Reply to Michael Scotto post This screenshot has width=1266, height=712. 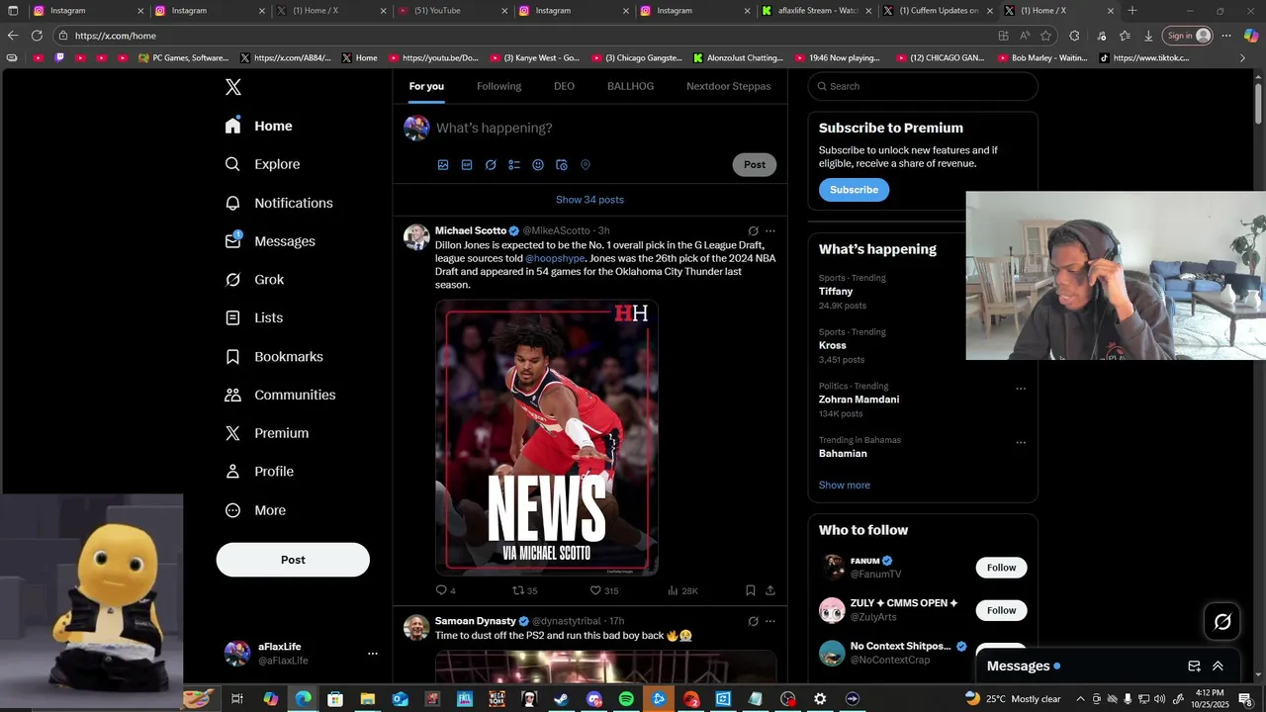click(445, 590)
